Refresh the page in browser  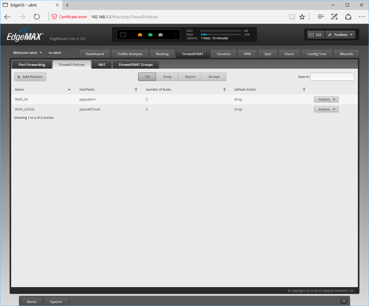[x=37, y=17]
